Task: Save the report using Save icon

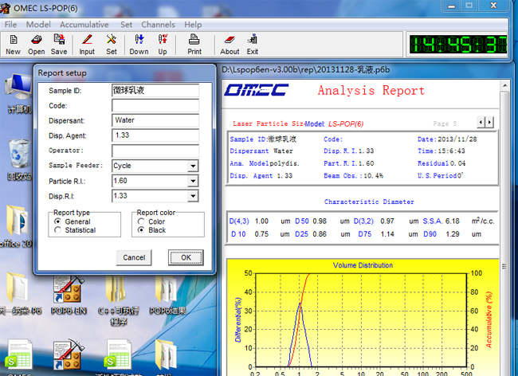Action: coord(59,45)
